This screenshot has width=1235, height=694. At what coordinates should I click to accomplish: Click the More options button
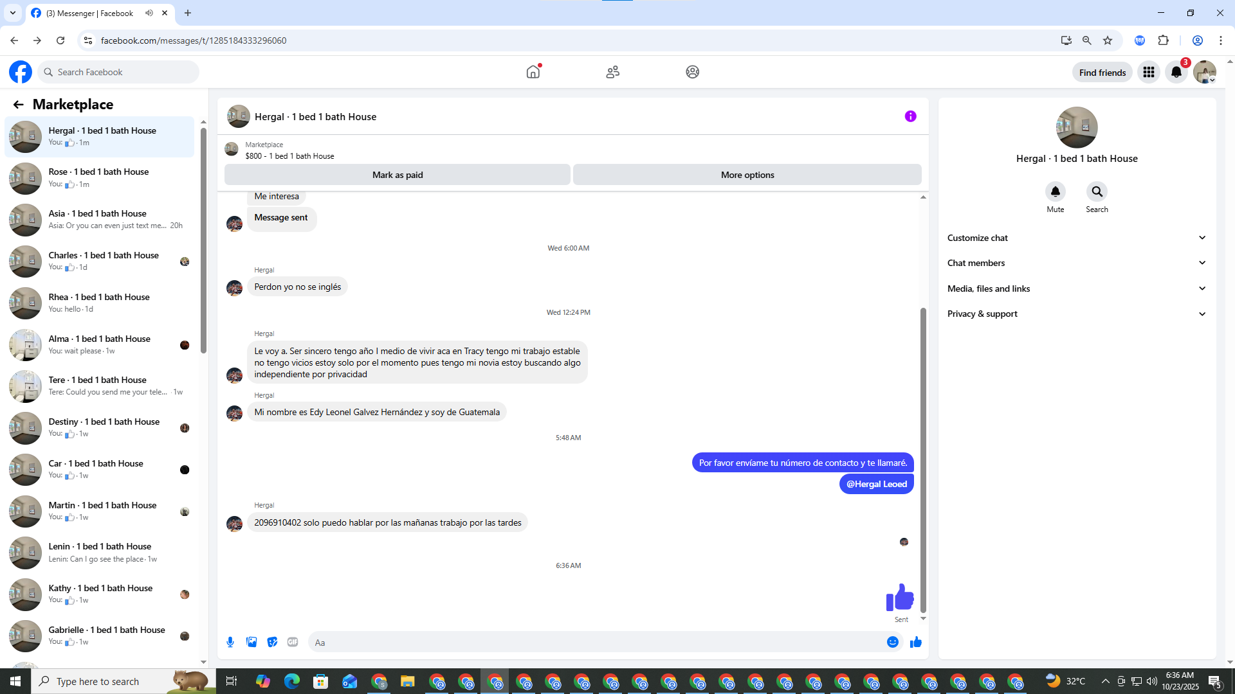[x=747, y=175]
